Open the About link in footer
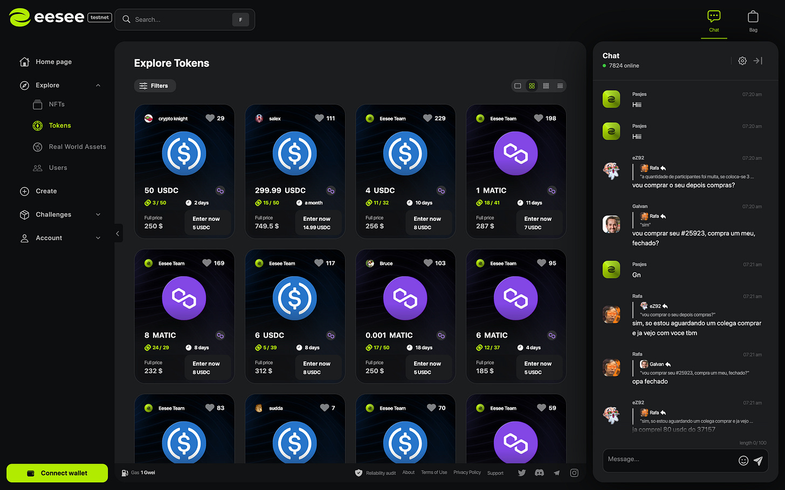785x490 pixels. tap(409, 472)
